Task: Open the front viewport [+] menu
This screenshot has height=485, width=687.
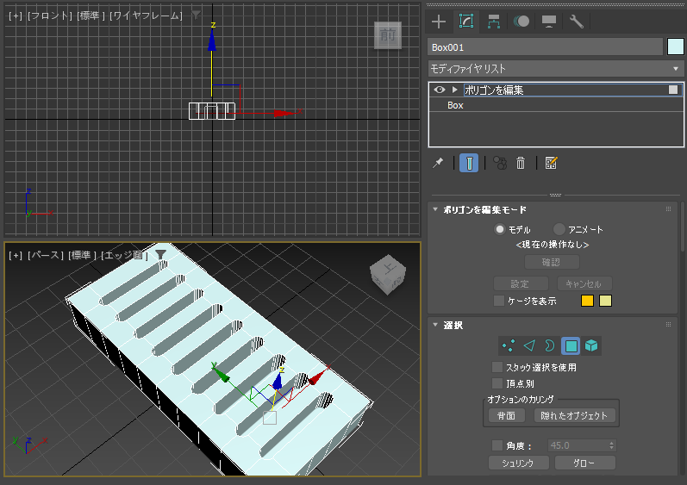Action: (x=16, y=16)
